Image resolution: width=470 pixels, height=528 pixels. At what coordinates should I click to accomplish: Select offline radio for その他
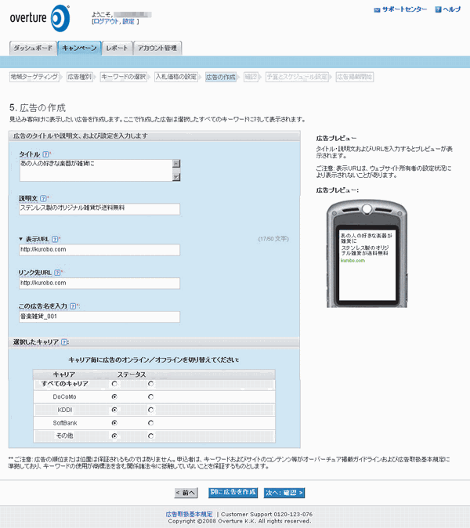coord(150,436)
